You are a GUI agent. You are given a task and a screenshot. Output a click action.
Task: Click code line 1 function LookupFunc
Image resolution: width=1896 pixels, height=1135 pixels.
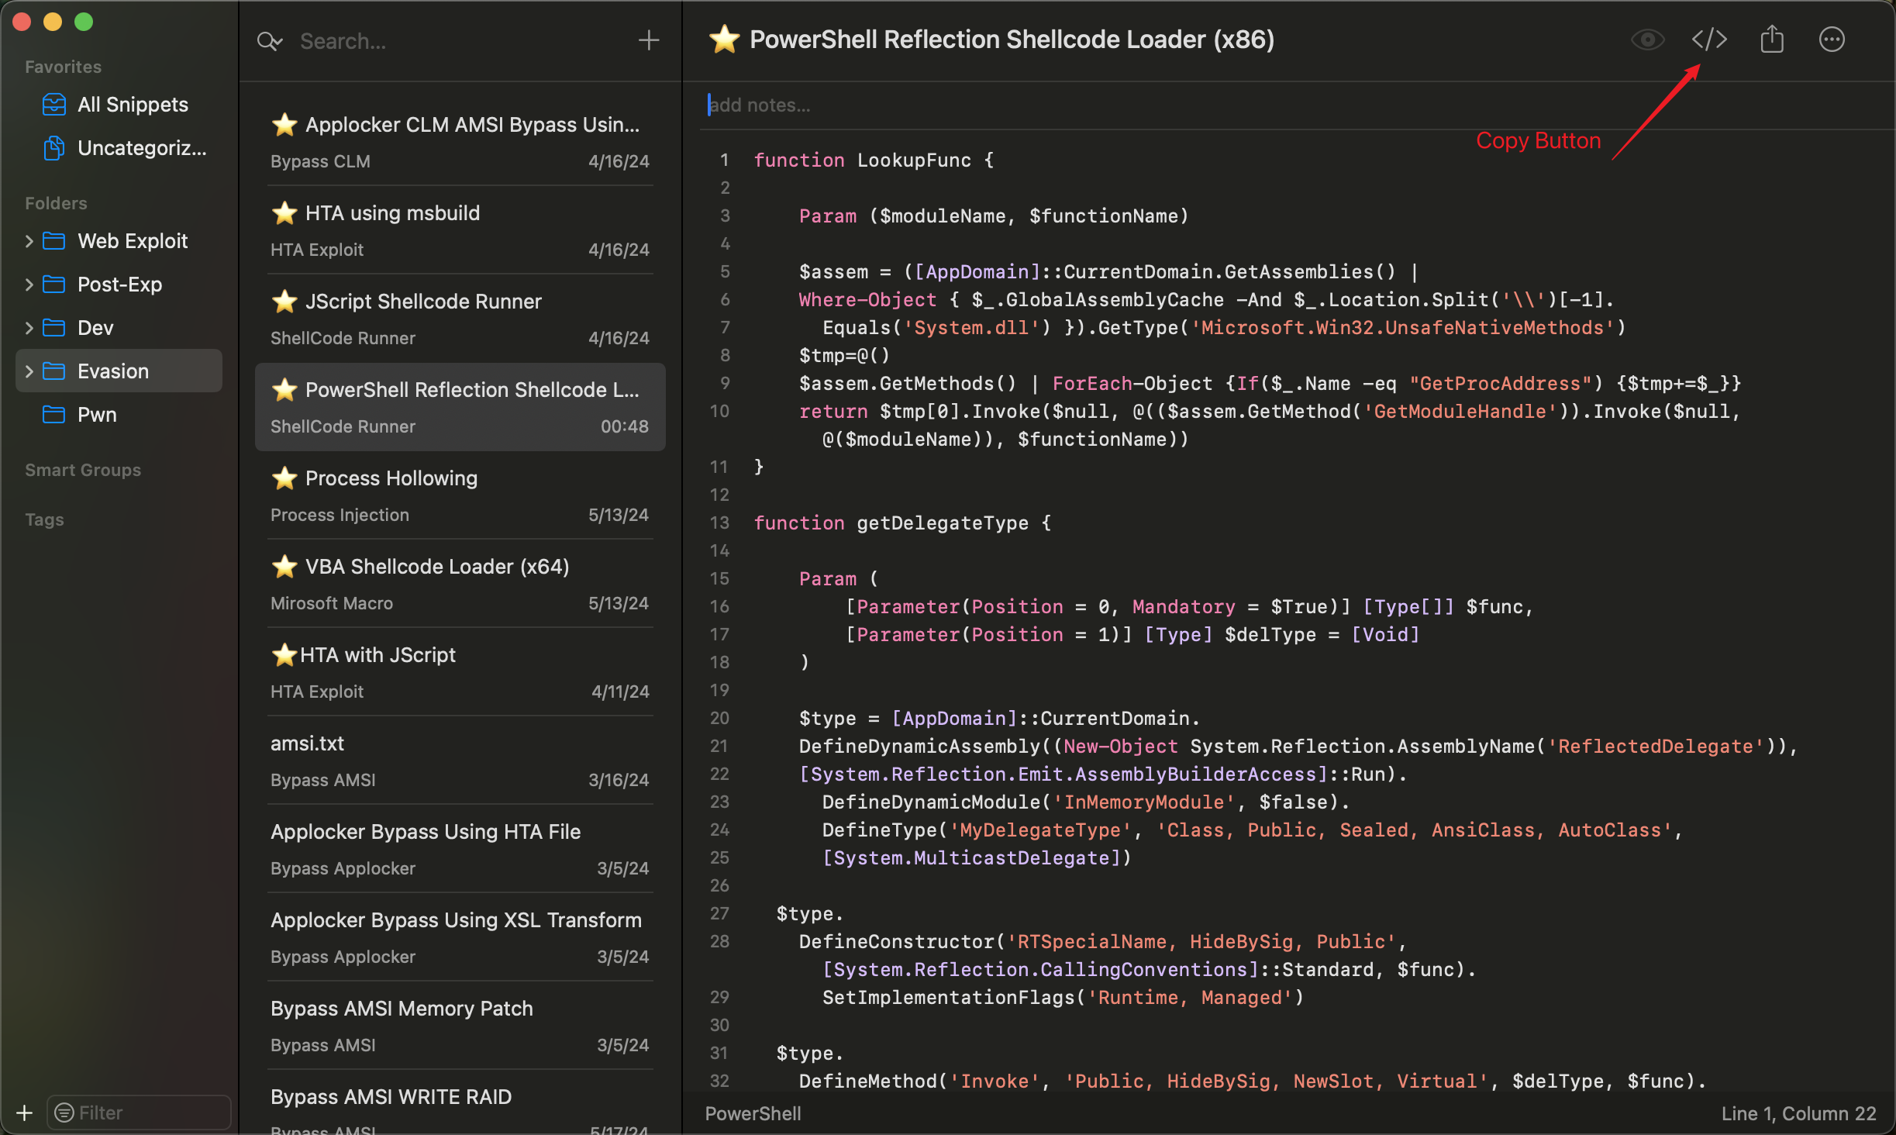click(874, 160)
